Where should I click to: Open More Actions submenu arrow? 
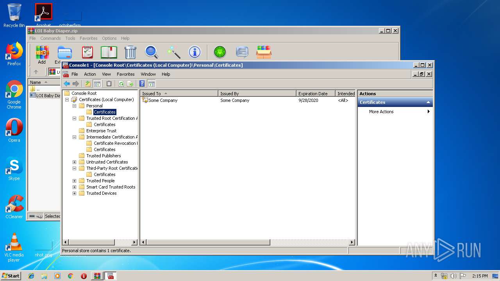pos(429,112)
